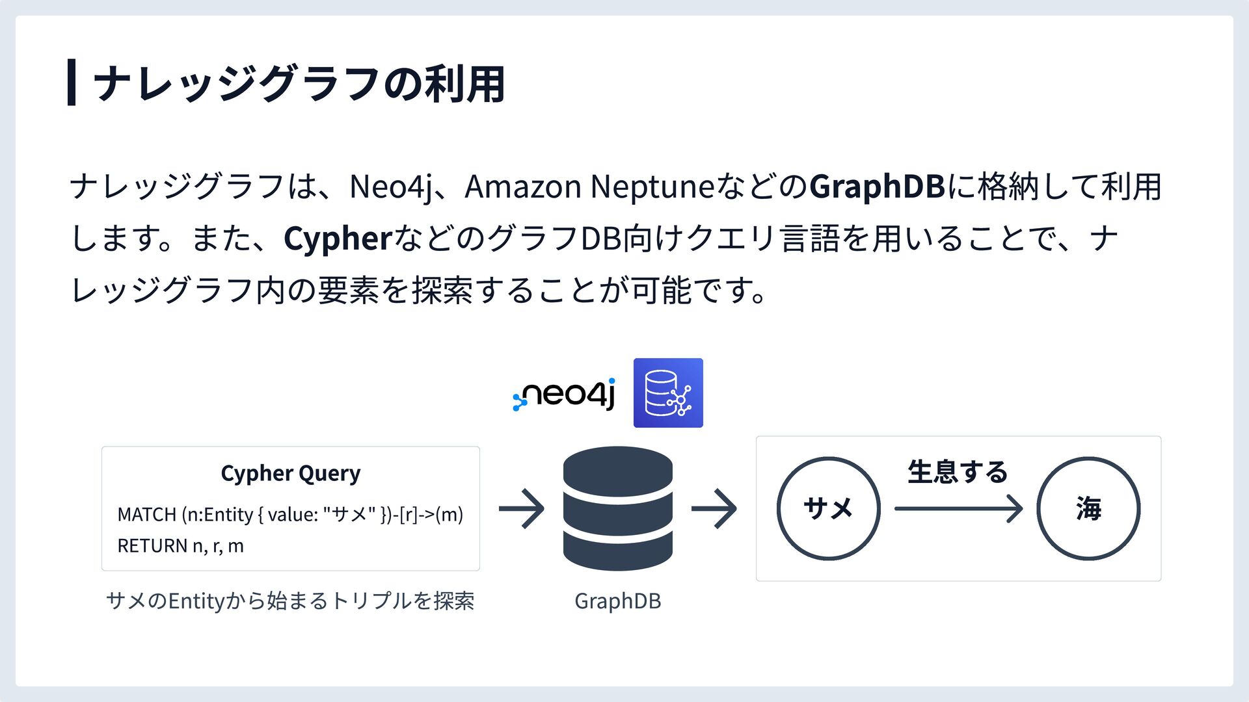This screenshot has width=1249, height=702.
Task: Click the RETURN n, r, m line
Action: tap(180, 545)
